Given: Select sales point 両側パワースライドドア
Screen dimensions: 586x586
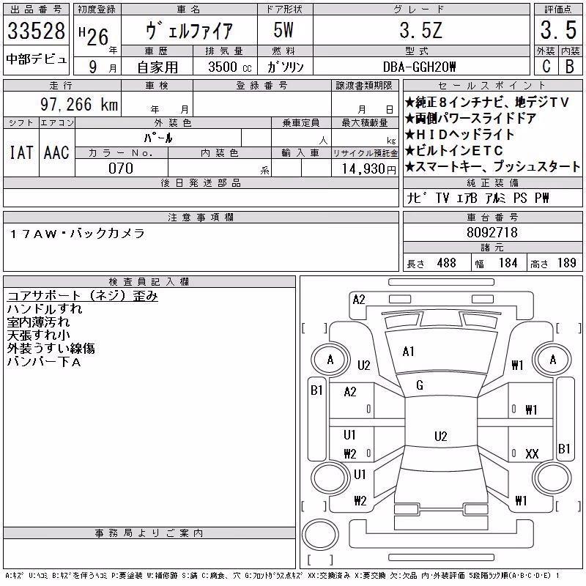Looking at the screenshot, I should click(x=471, y=118).
